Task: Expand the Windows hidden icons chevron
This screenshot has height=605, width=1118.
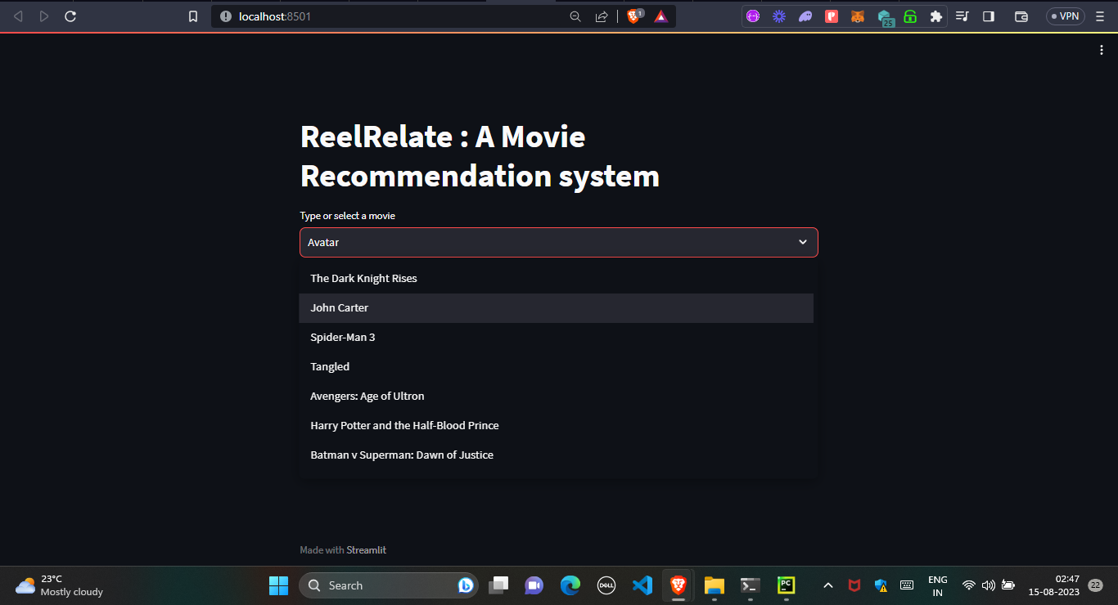Action: coord(827,585)
